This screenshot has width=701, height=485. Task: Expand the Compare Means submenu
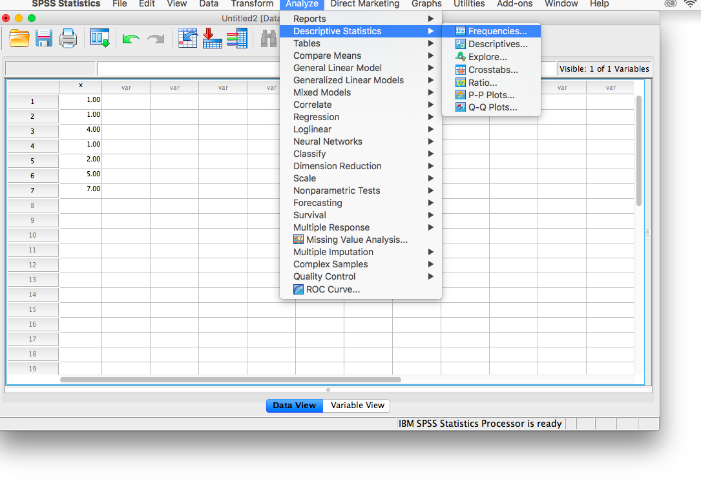click(x=327, y=56)
